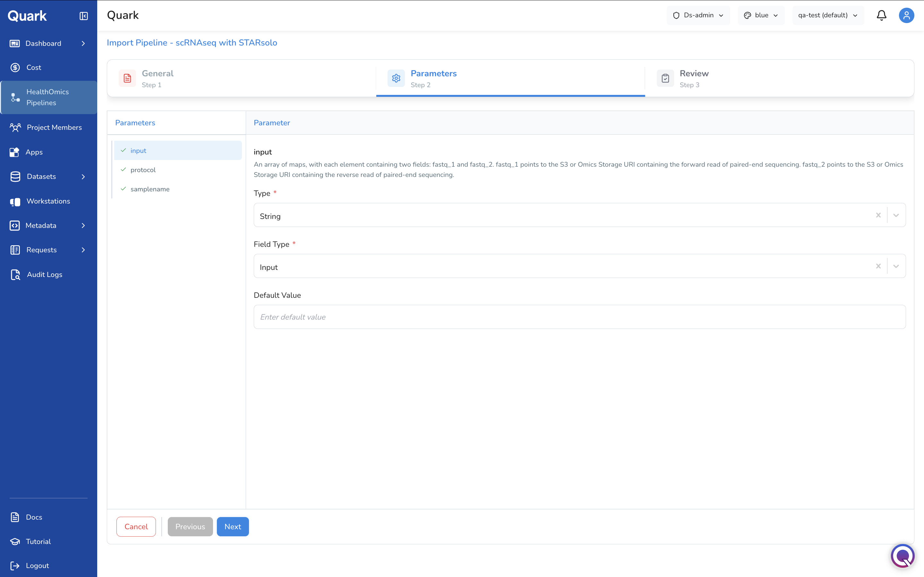The image size is (924, 577).
Task: Open Workstations from sidebar
Action: pos(48,202)
